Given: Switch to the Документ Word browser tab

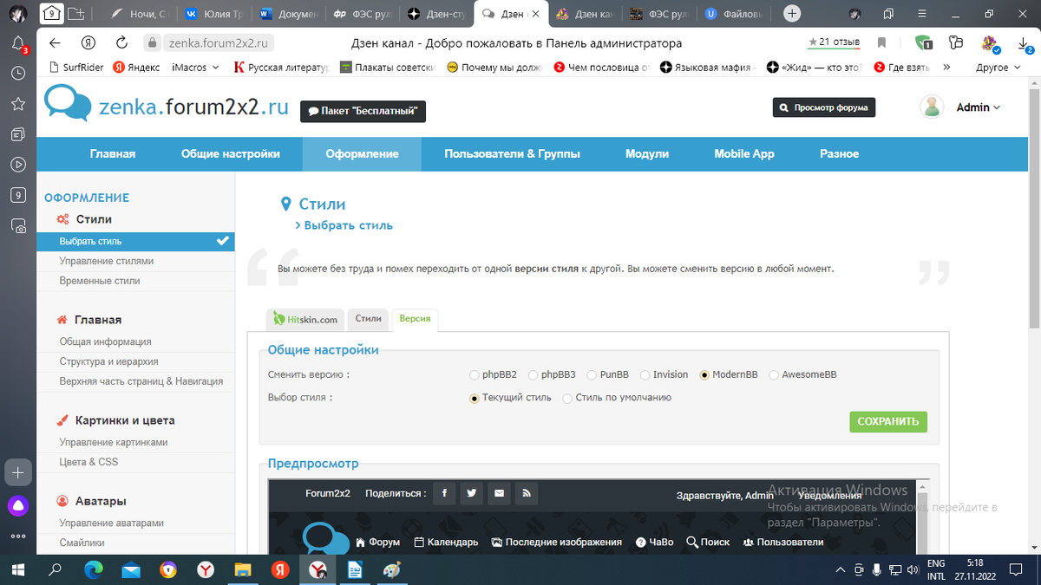Looking at the screenshot, I should [x=290, y=14].
